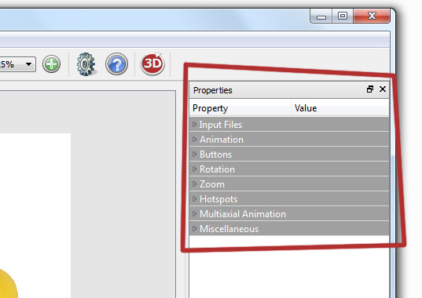Expand the Zoom arrow
Viewport: 422px width, 298px height.
click(195, 184)
